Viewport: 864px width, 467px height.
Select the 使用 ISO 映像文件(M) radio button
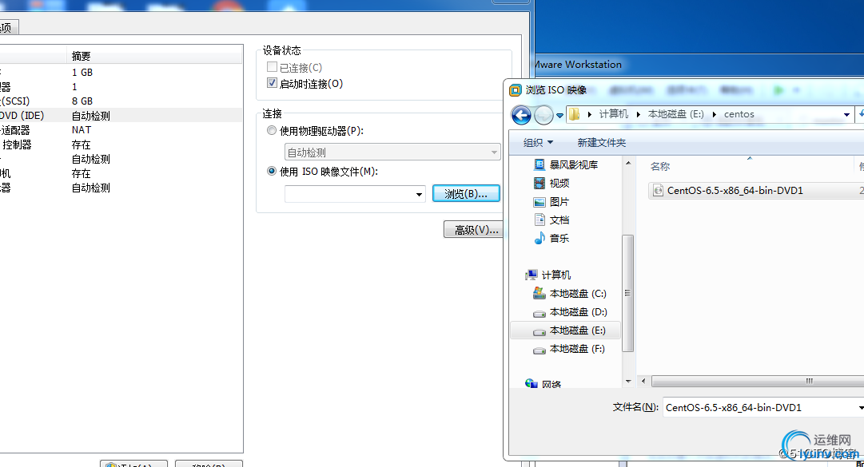272,171
